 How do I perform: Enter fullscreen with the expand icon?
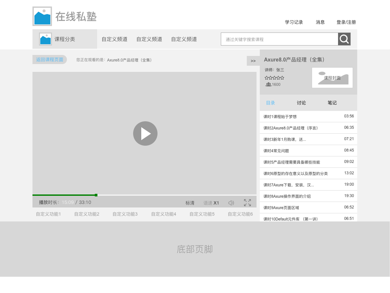[247, 203]
